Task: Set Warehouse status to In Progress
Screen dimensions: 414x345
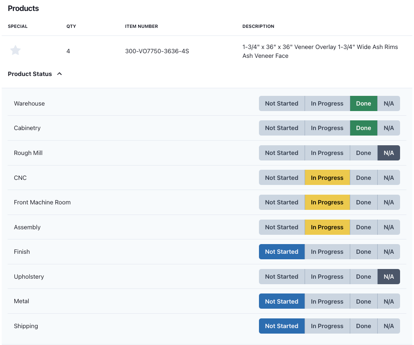Action: (x=327, y=103)
